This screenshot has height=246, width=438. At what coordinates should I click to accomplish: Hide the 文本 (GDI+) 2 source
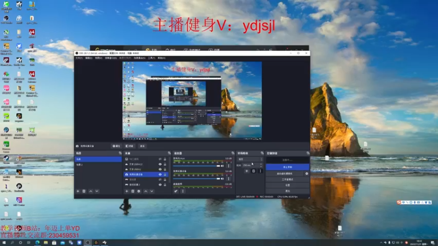[160, 165]
